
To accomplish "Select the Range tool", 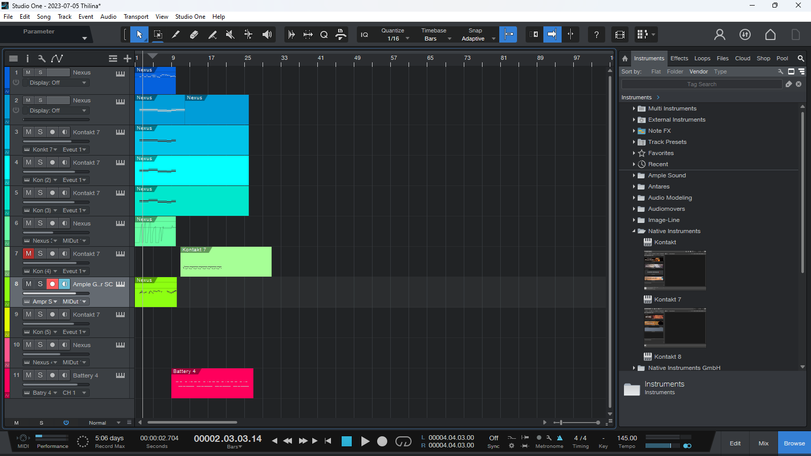I will coord(158,34).
